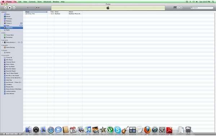This screenshot has width=216, height=139.
Task: Expand the connected iPhone device tree
Action: point(3,42)
